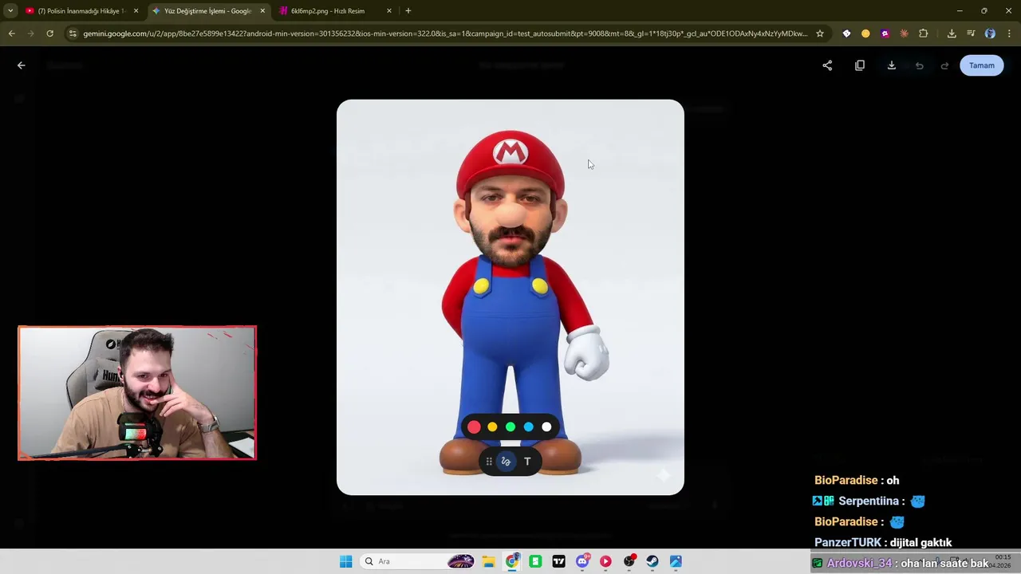Undo the last edit
Image resolution: width=1021 pixels, height=574 pixels.
tap(920, 65)
